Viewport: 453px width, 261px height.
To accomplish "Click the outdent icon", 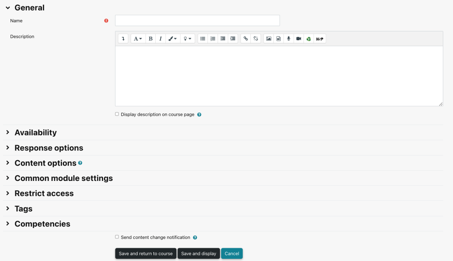I will [223, 39].
